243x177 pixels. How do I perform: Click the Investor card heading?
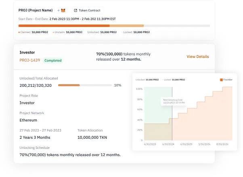click(x=27, y=52)
